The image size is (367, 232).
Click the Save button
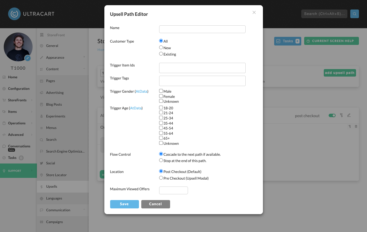pyautogui.click(x=125, y=204)
